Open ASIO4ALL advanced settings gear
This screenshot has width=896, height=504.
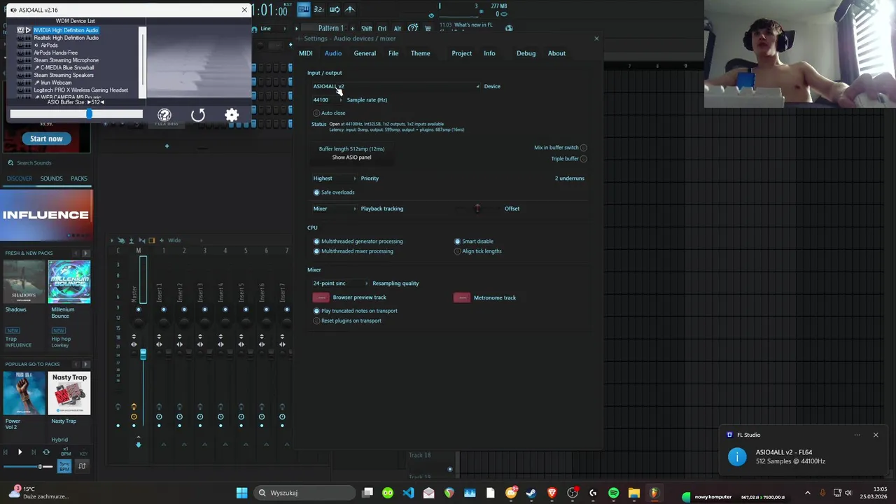[232, 115]
